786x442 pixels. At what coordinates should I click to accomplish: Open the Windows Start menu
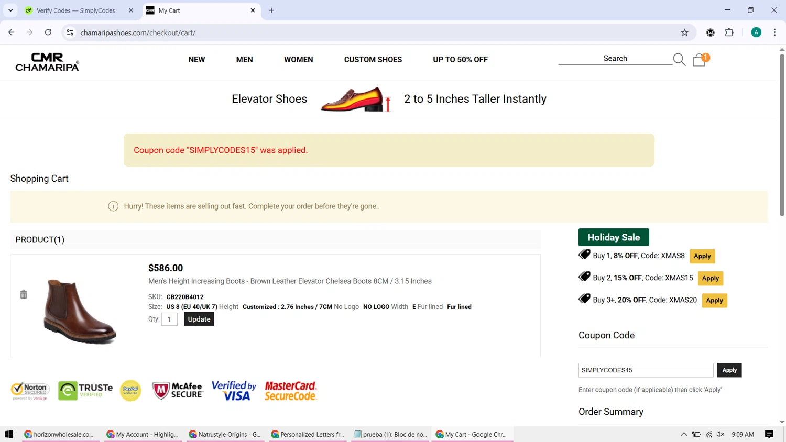(9, 434)
